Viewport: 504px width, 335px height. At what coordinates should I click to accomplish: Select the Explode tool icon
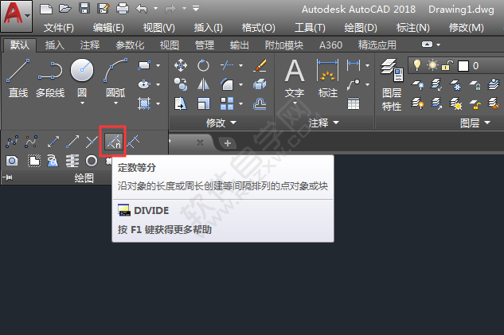pyautogui.click(x=260, y=84)
